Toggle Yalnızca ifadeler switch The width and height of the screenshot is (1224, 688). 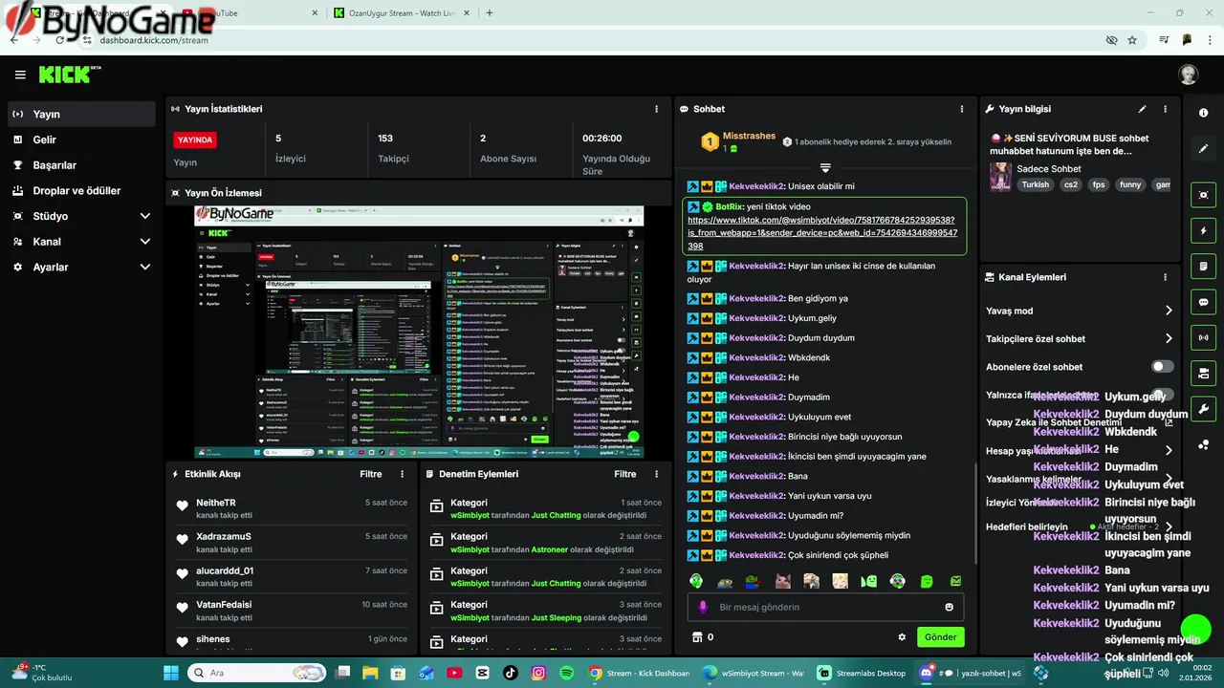point(1162,395)
